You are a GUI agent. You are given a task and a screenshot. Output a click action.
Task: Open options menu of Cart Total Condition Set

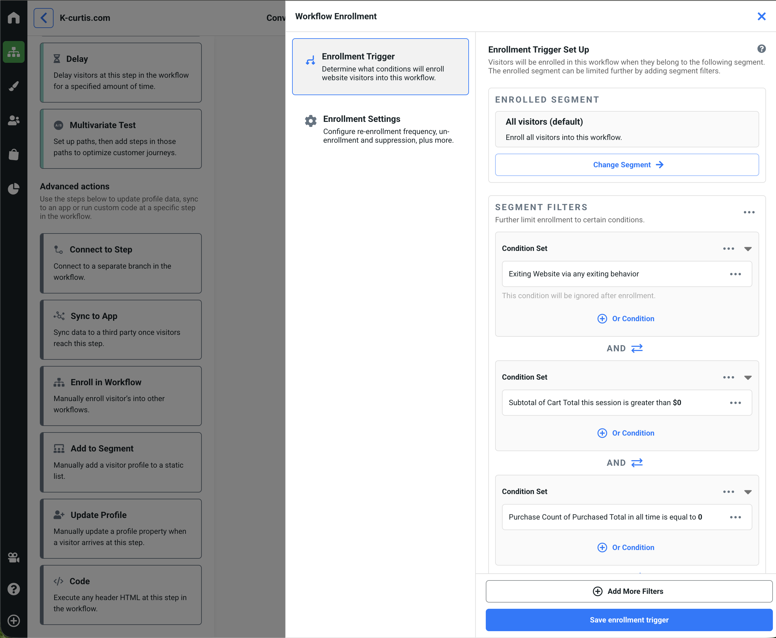(x=728, y=377)
